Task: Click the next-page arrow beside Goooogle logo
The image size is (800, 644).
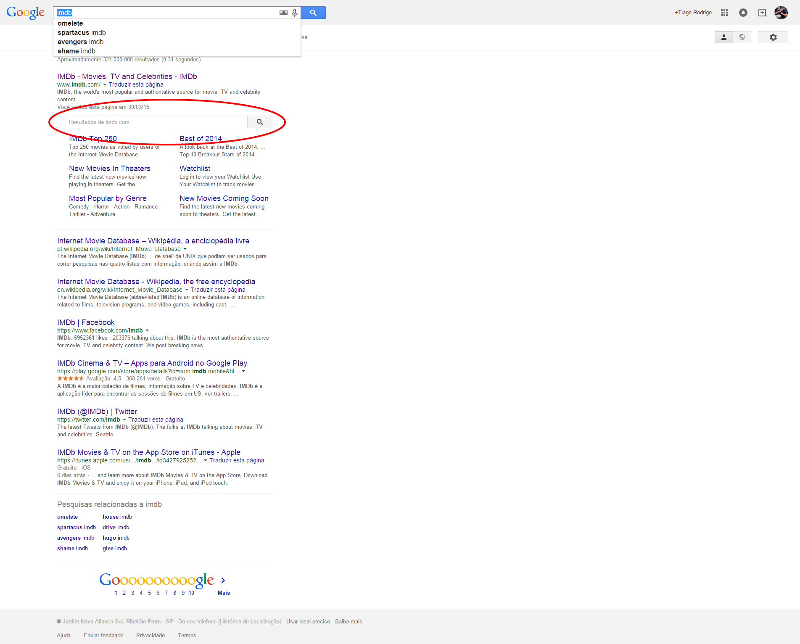Action: (x=223, y=580)
